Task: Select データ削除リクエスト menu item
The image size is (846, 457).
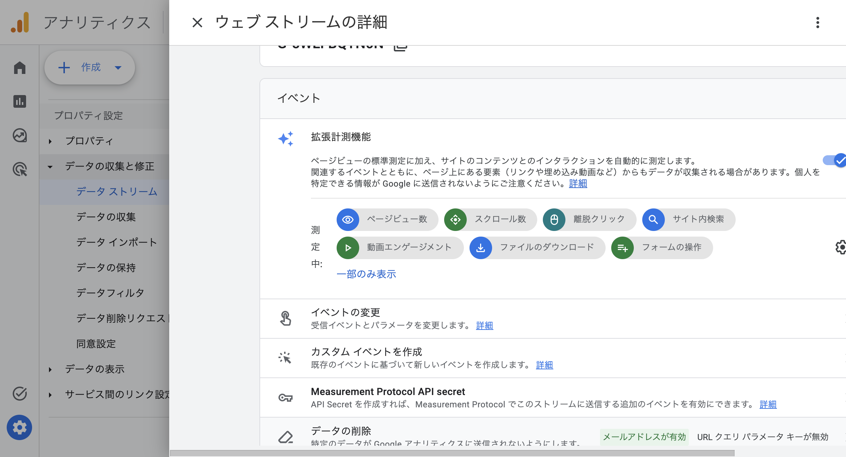Action: (x=104, y=319)
